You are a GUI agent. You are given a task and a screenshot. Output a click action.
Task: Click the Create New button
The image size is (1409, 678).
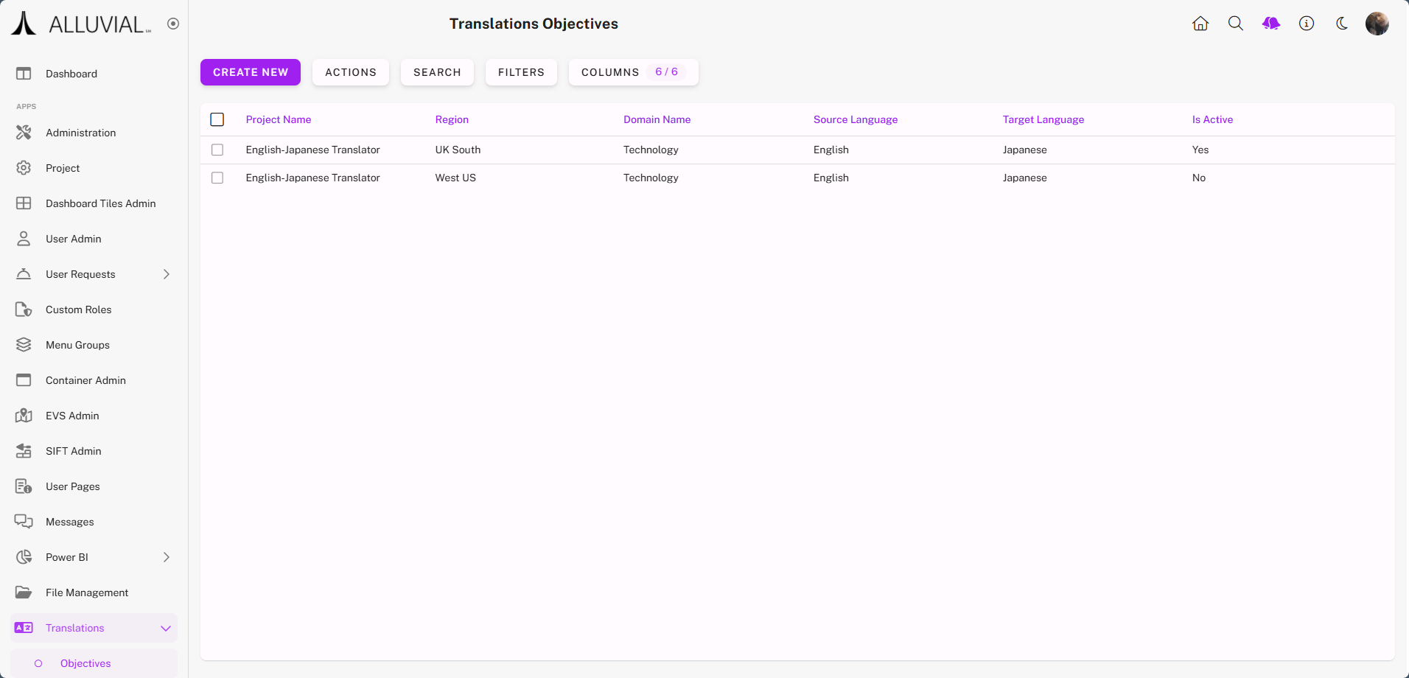click(x=251, y=72)
